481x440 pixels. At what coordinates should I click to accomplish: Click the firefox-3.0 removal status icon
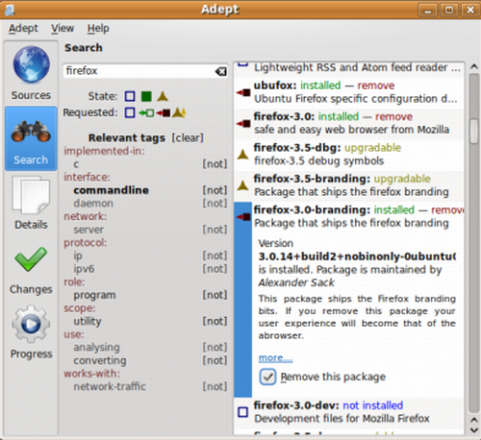[243, 123]
